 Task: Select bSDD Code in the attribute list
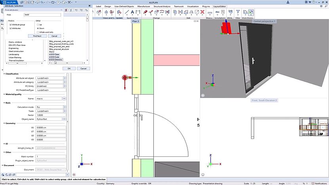click(54, 57)
